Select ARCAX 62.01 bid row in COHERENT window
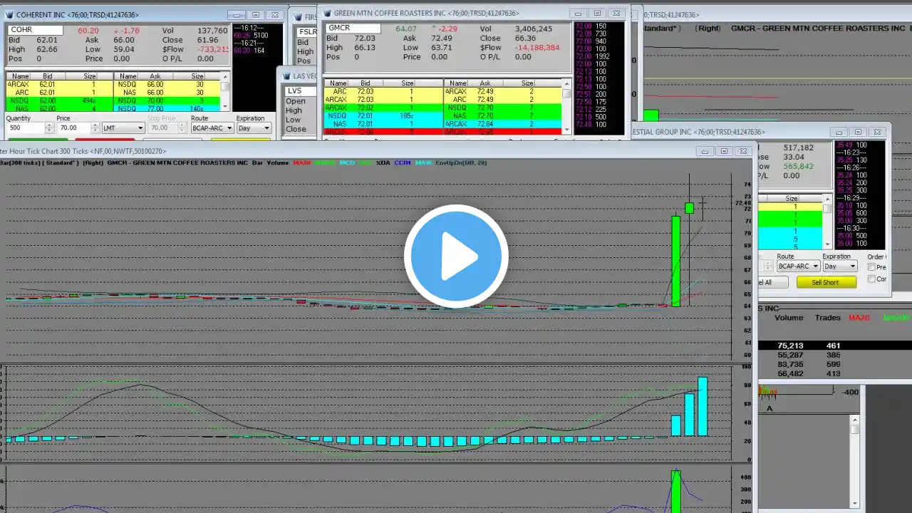The image size is (912, 513). pyautogui.click(x=59, y=84)
